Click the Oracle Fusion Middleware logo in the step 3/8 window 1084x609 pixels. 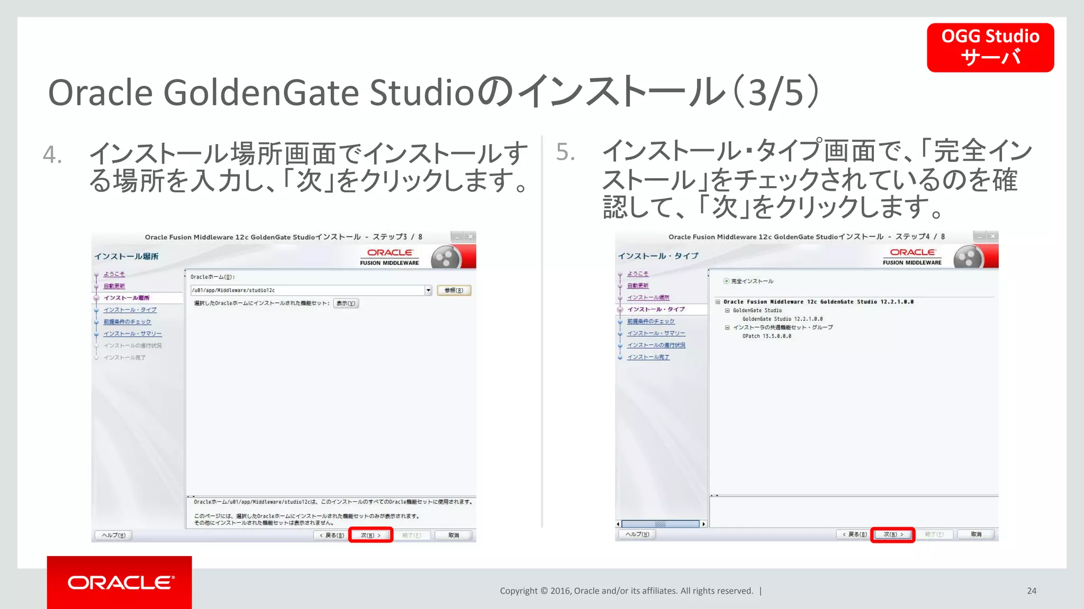391,257
